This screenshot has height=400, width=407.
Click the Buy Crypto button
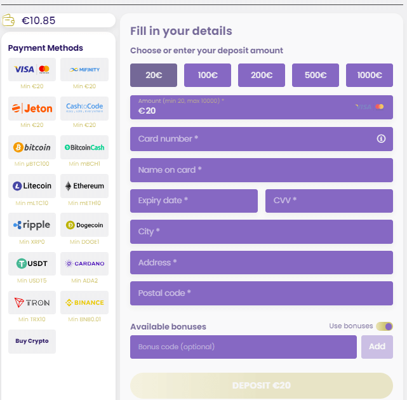point(32,342)
